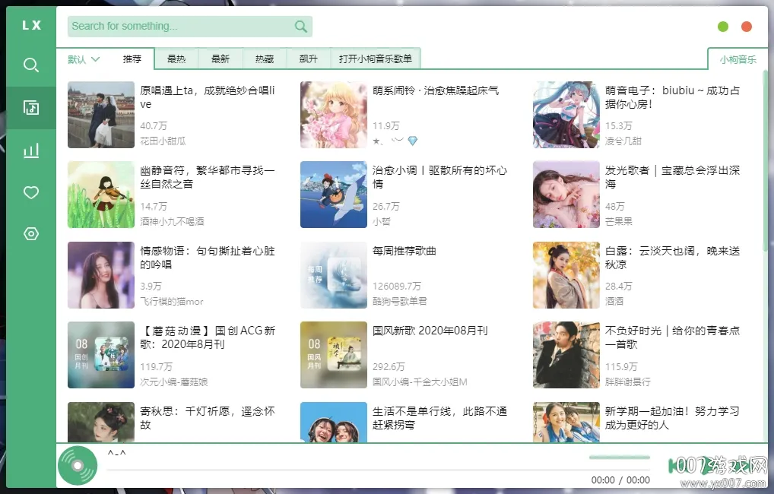Image resolution: width=774 pixels, height=494 pixels.
Task: Switch to the 热藏 tab
Action: [264, 59]
